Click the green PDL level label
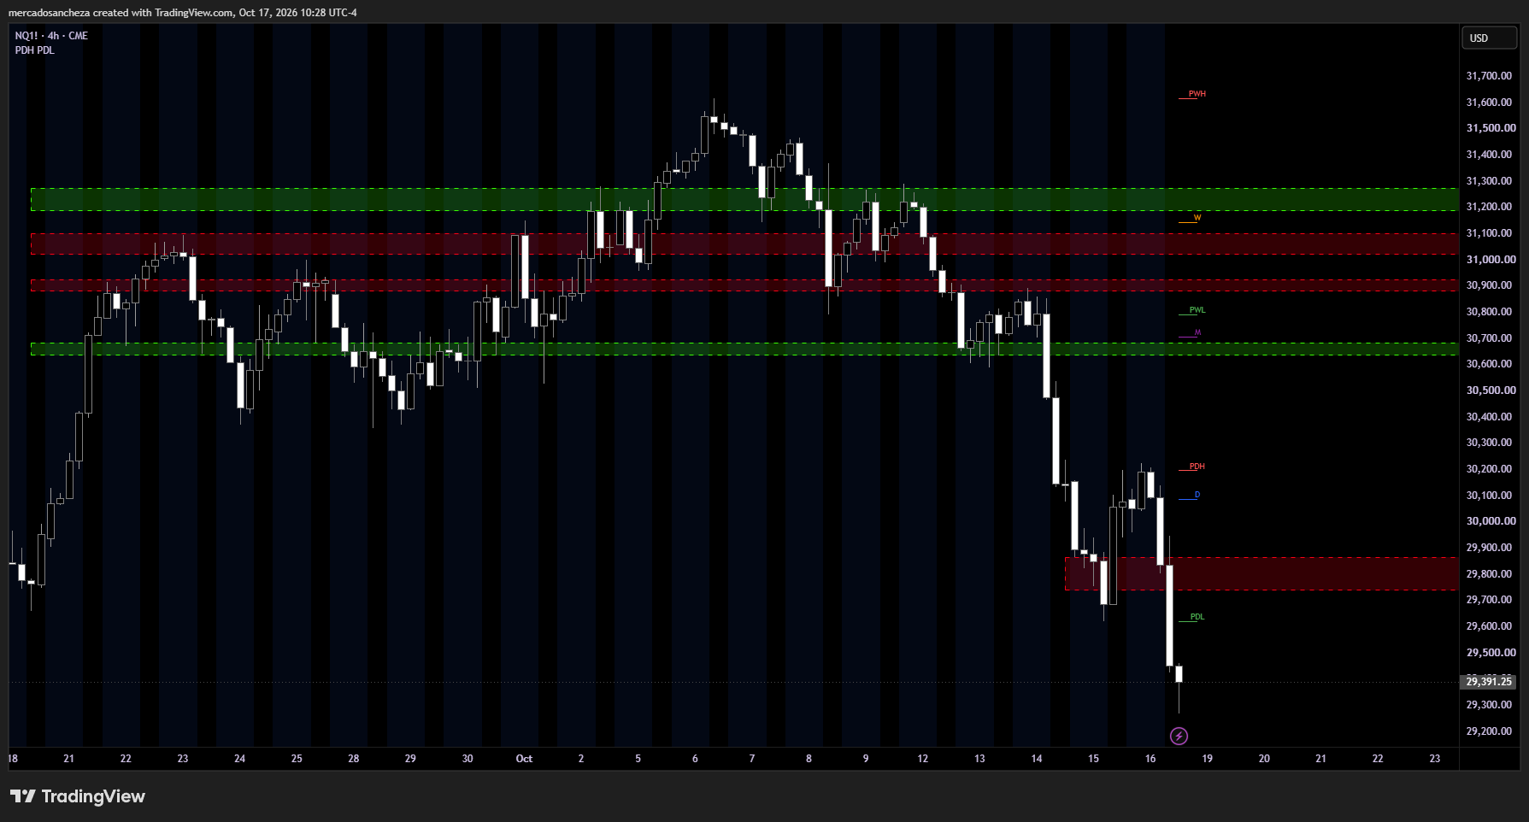The width and height of the screenshot is (1529, 822). click(1197, 617)
